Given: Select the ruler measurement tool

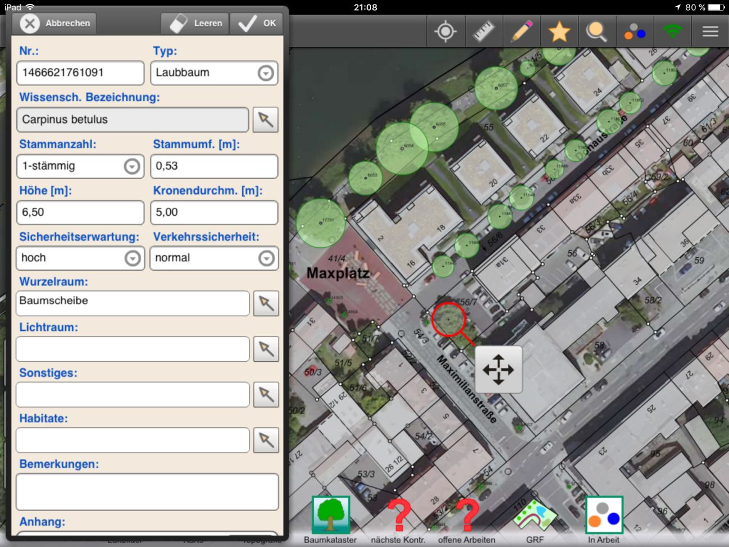Looking at the screenshot, I should tap(483, 31).
